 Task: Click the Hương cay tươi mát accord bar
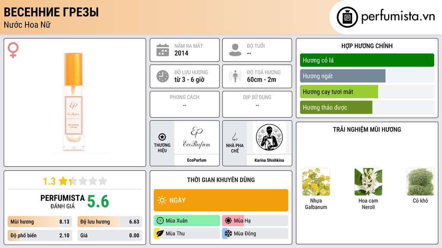367,92
